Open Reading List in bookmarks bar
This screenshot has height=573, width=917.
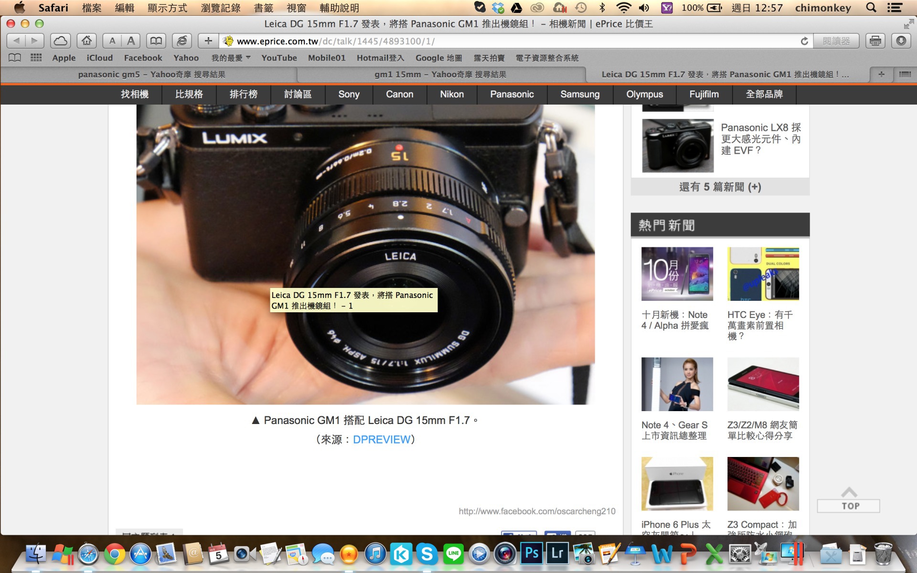[15, 58]
